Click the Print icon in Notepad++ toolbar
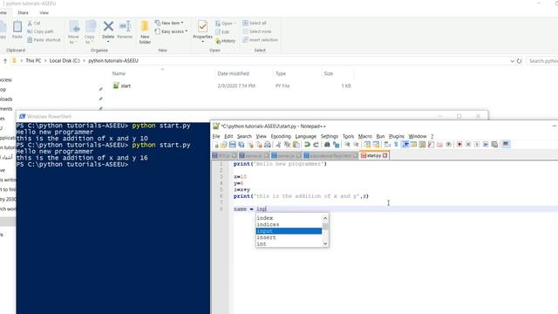Screen dimensions: 558x314 268,144
